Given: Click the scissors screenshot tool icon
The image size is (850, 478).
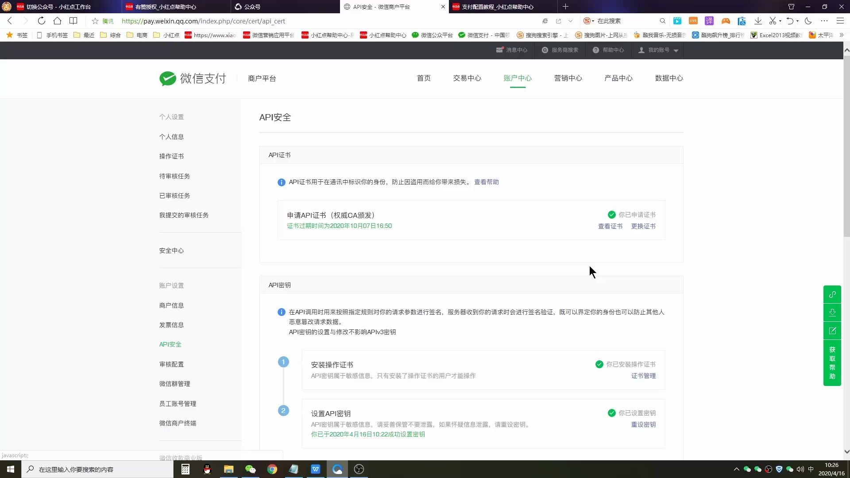Looking at the screenshot, I should [x=773, y=21].
